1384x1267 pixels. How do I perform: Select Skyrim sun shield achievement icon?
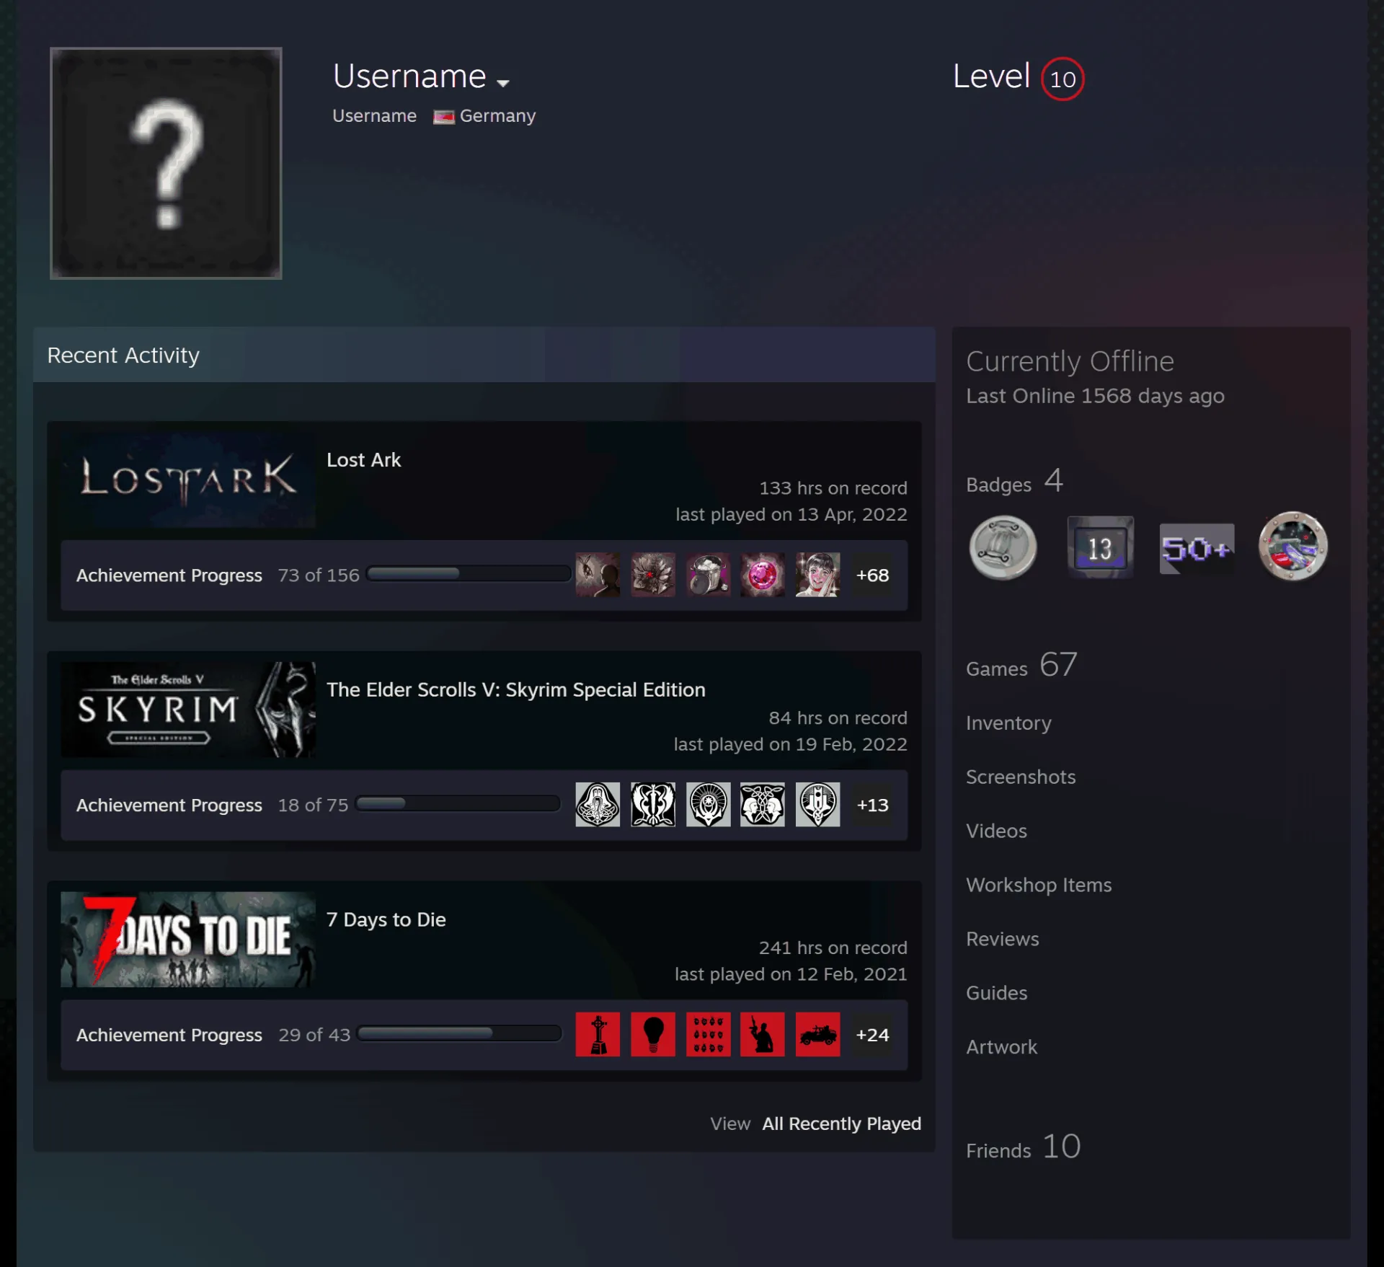click(708, 805)
